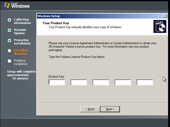This screenshot has width=170, height=127.
Task: Close the Windows Setup dialog
Action: 165,16
